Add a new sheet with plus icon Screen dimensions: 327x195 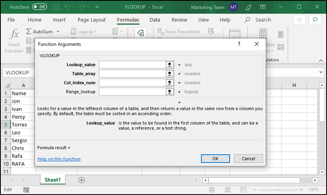click(82, 180)
